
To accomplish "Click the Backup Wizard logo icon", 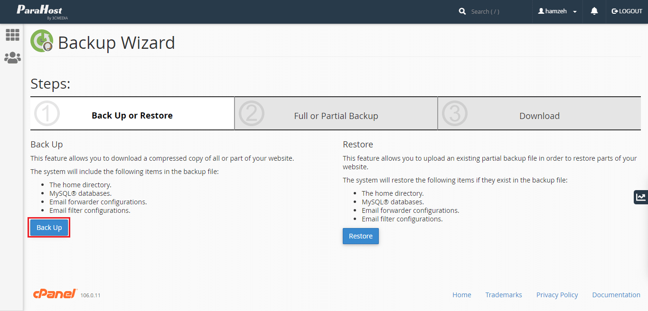I will click(x=42, y=41).
